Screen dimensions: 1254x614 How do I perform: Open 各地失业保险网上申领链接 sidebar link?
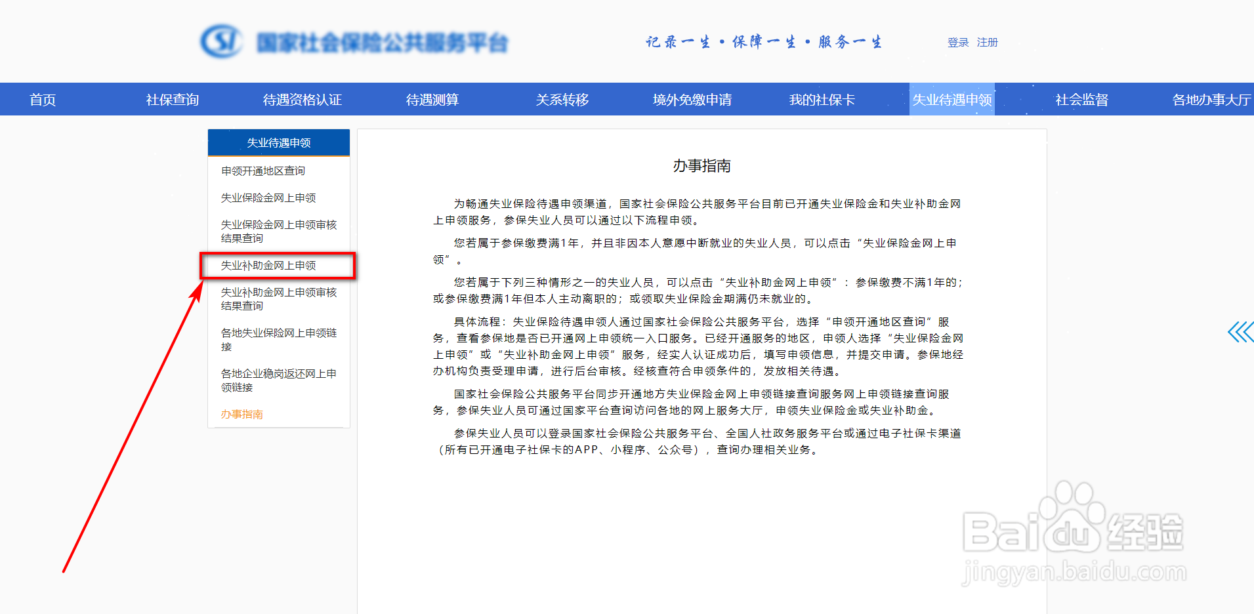pos(279,339)
